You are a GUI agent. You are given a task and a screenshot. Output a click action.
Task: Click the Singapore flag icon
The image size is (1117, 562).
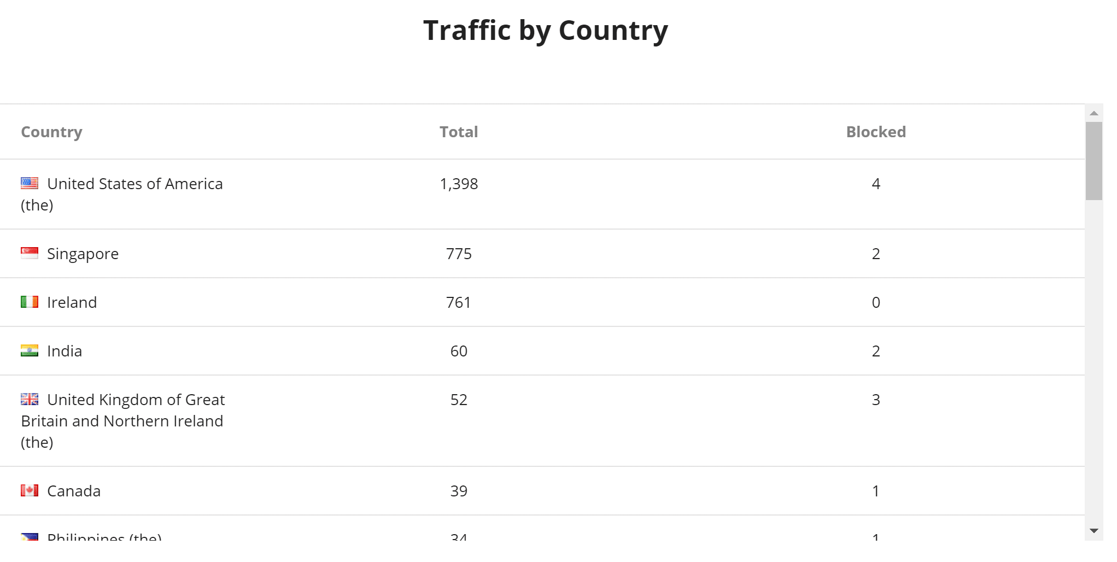pyautogui.click(x=30, y=252)
